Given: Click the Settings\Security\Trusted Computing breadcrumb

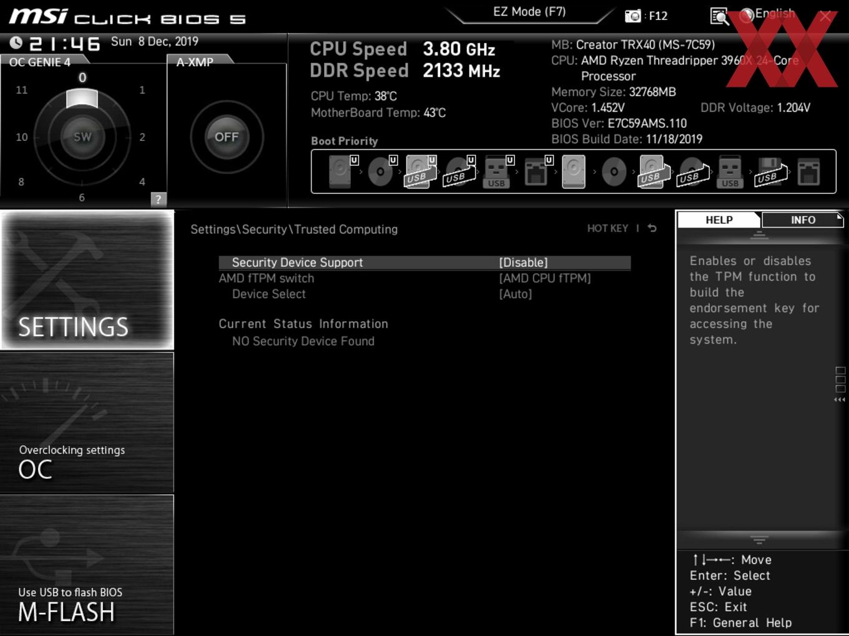Looking at the screenshot, I should tap(294, 229).
